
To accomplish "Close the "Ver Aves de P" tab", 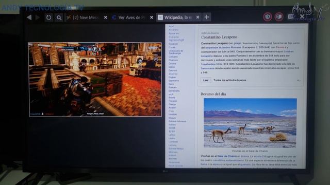I will pyautogui.click(x=151, y=17).
